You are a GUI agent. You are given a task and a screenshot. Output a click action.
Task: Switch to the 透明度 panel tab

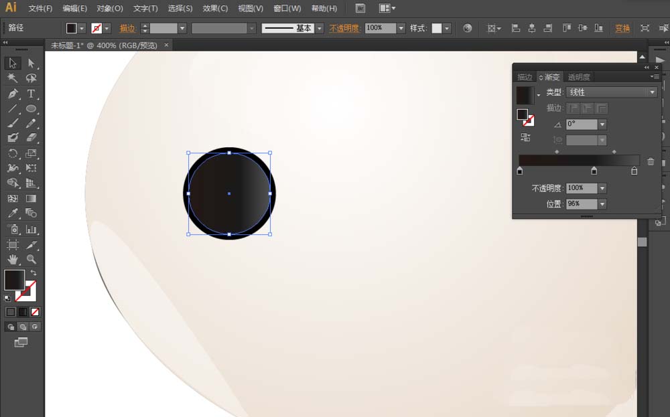click(579, 77)
